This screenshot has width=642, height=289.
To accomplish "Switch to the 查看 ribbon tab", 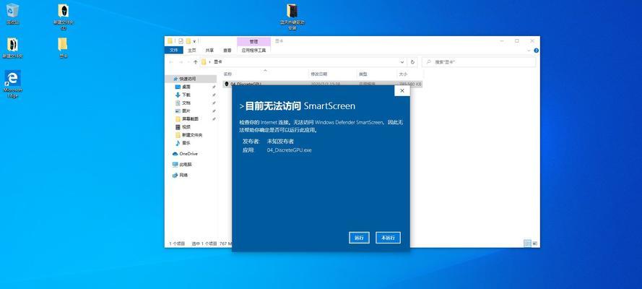I will pos(227,51).
